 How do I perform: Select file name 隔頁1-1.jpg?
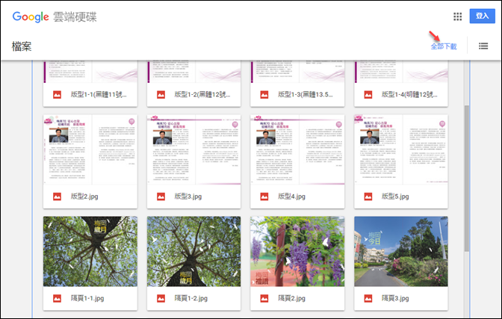click(x=87, y=298)
